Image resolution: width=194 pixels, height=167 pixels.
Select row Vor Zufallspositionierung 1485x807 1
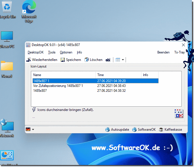click(x=58, y=86)
